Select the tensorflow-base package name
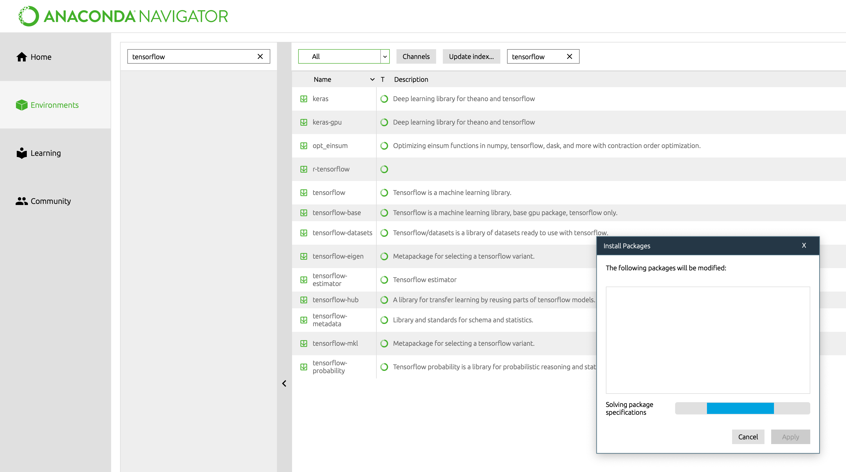The height and width of the screenshot is (472, 846). click(x=337, y=213)
